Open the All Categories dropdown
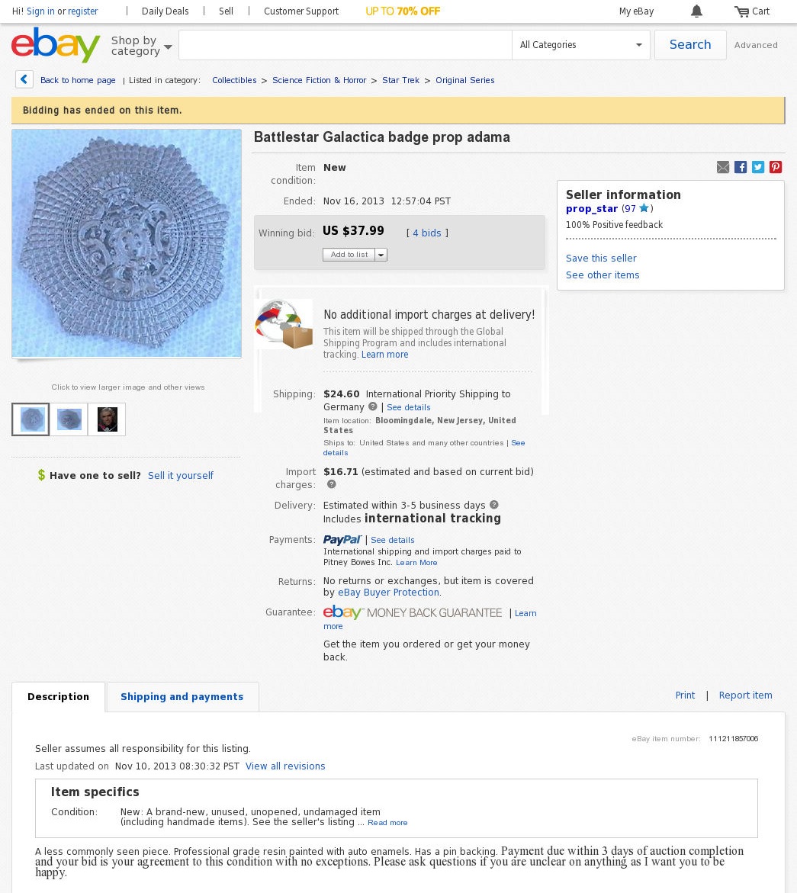797x893 pixels. click(x=581, y=45)
